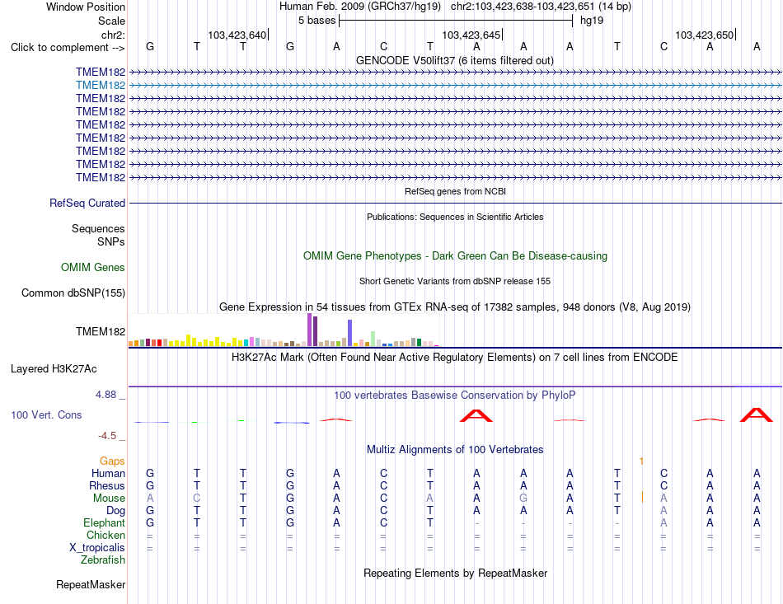Click the 'X_tropicalis' alignment row label
The height and width of the screenshot is (604, 783).
click(x=97, y=548)
